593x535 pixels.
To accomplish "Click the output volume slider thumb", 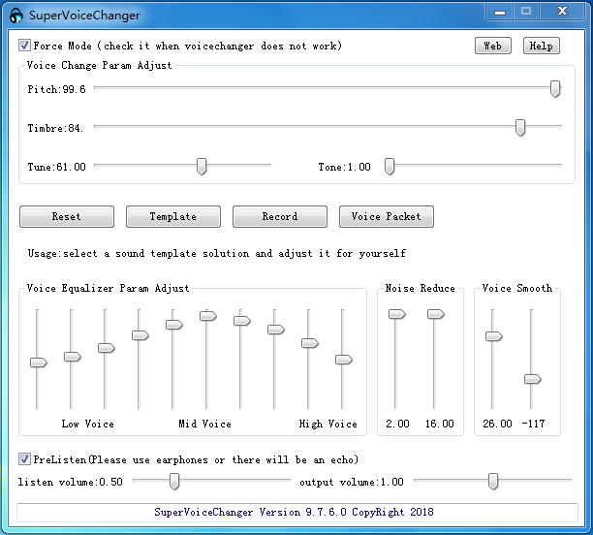I will [493, 481].
